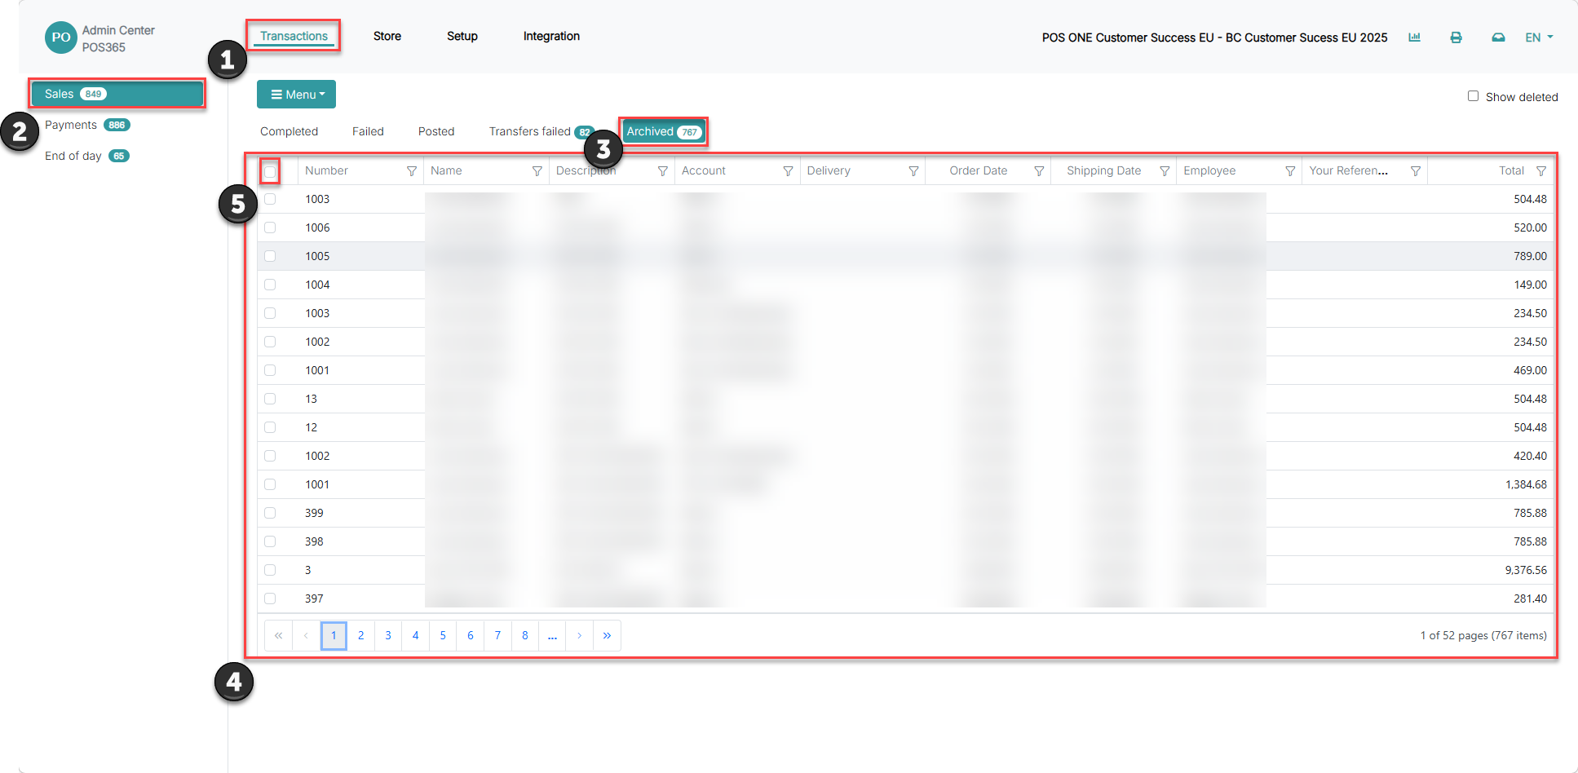Switch to Posted tab
This screenshot has height=773, width=1578.
(x=436, y=131)
